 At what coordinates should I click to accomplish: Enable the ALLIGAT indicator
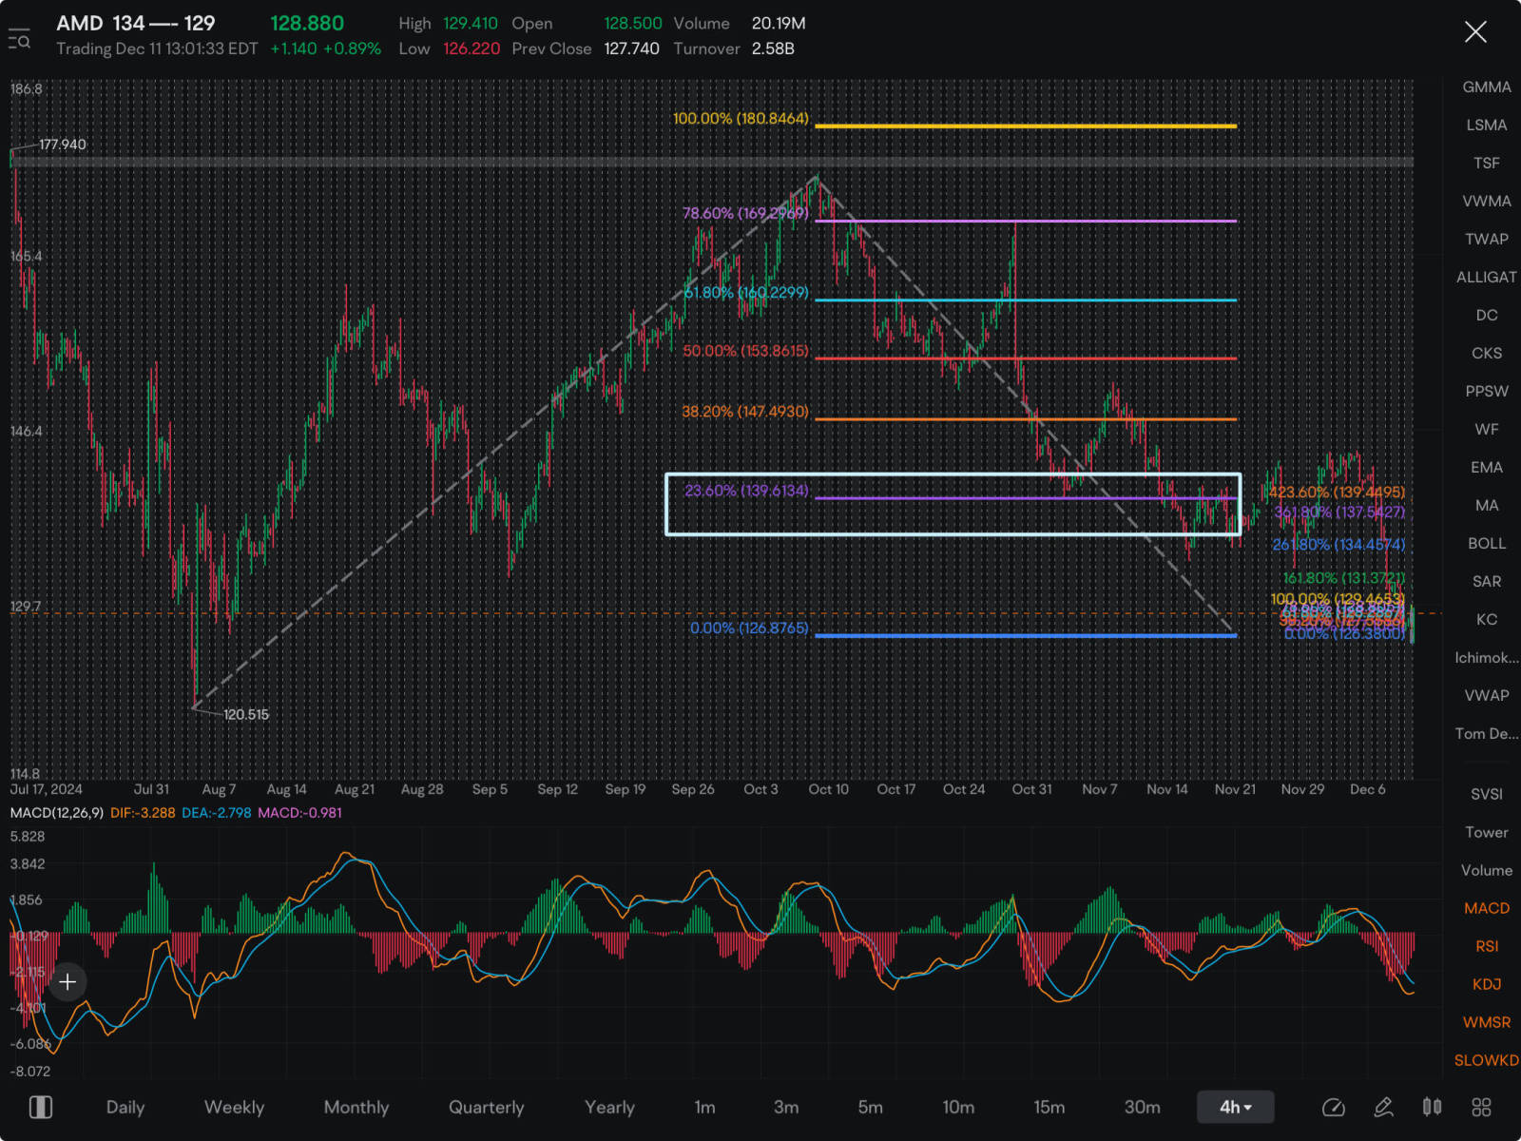click(1487, 277)
